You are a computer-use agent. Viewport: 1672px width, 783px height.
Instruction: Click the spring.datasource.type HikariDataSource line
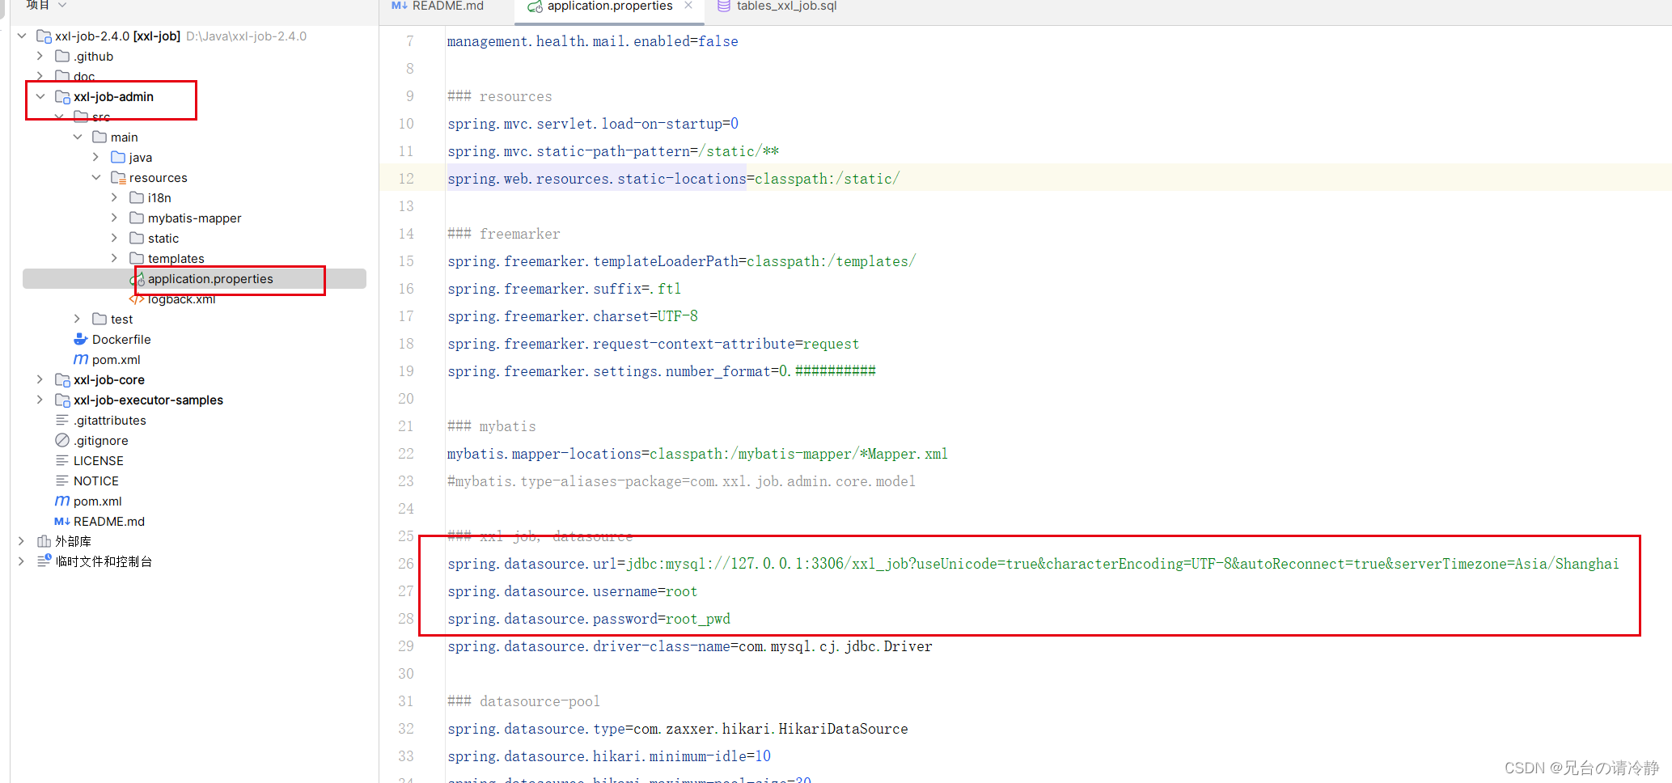click(x=677, y=729)
